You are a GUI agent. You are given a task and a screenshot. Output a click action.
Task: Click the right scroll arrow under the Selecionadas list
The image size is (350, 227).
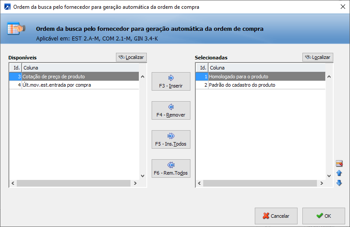click(x=322, y=183)
